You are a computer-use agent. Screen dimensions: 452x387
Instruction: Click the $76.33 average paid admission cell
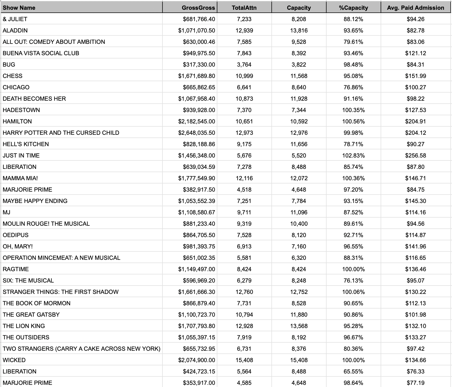click(416, 371)
